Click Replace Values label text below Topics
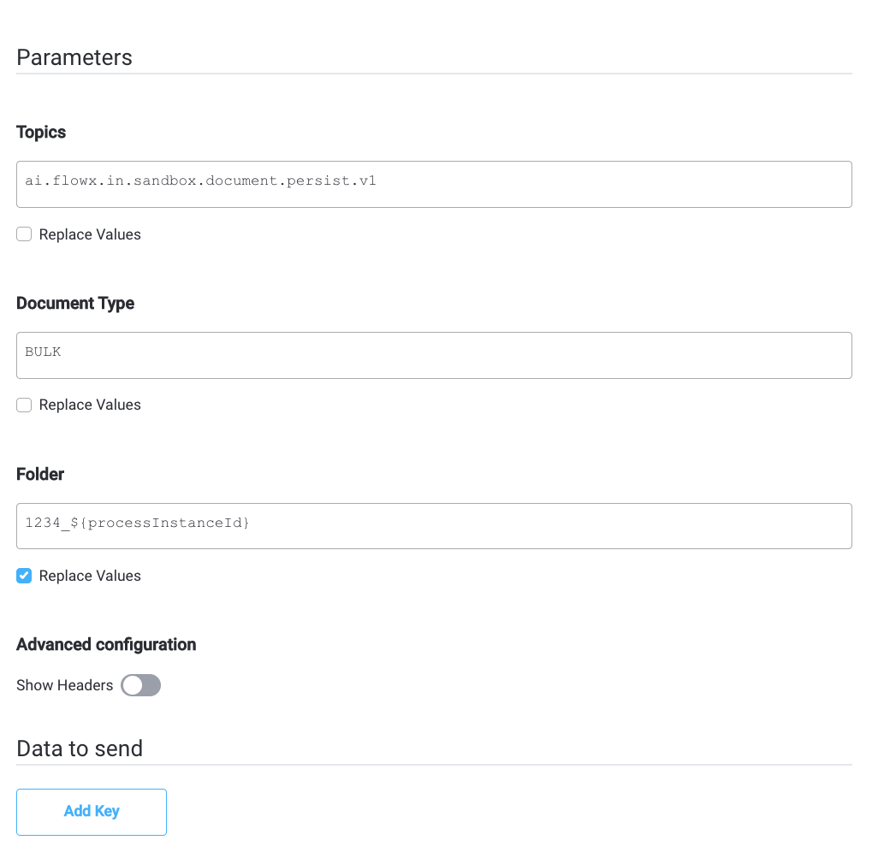The width and height of the screenshot is (884, 852). tap(90, 234)
